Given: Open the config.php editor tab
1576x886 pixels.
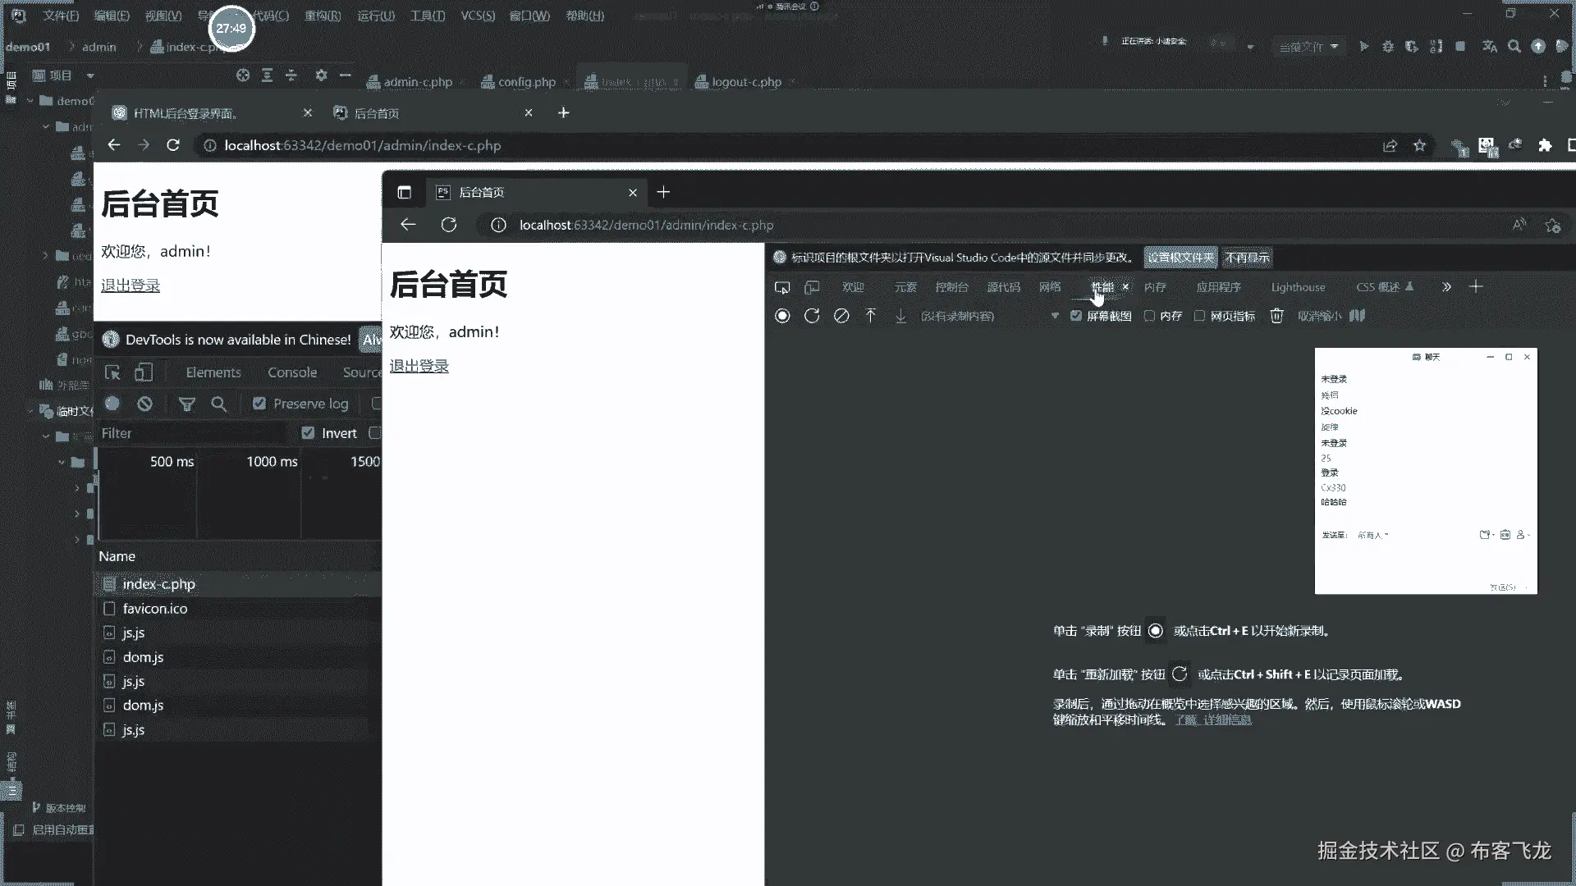Looking at the screenshot, I should (526, 82).
